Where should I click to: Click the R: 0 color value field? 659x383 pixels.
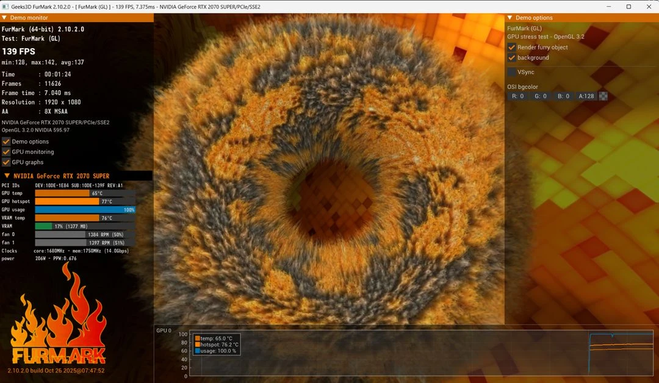[x=518, y=96]
